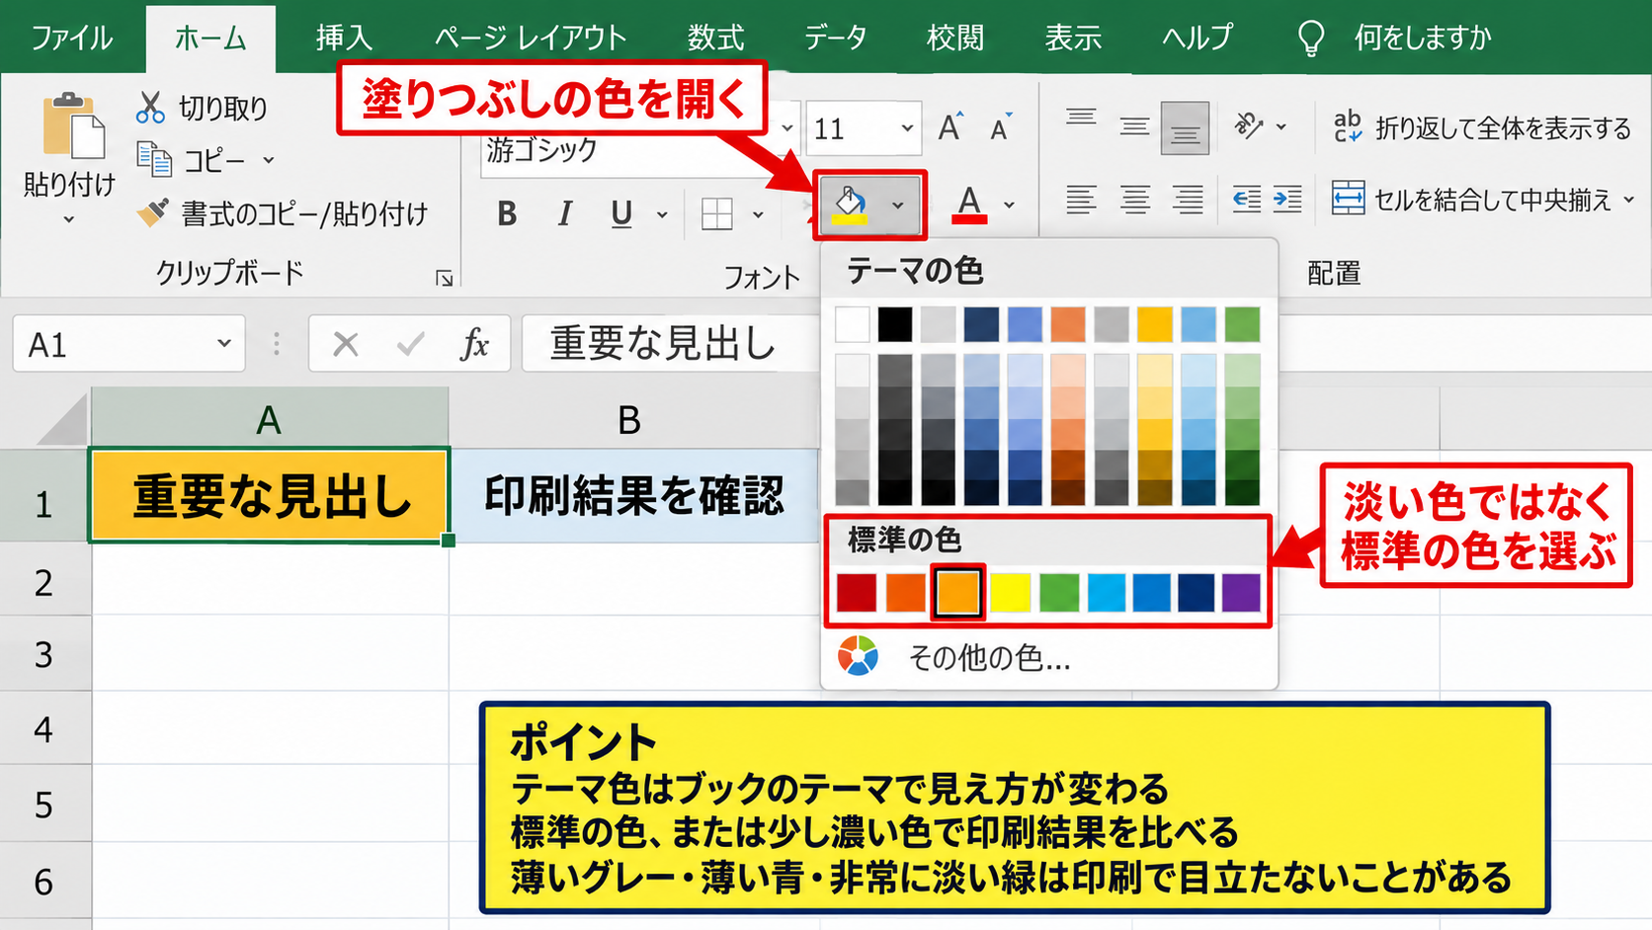Toggle wrap text 折り返して全体を表示する

1482,127
